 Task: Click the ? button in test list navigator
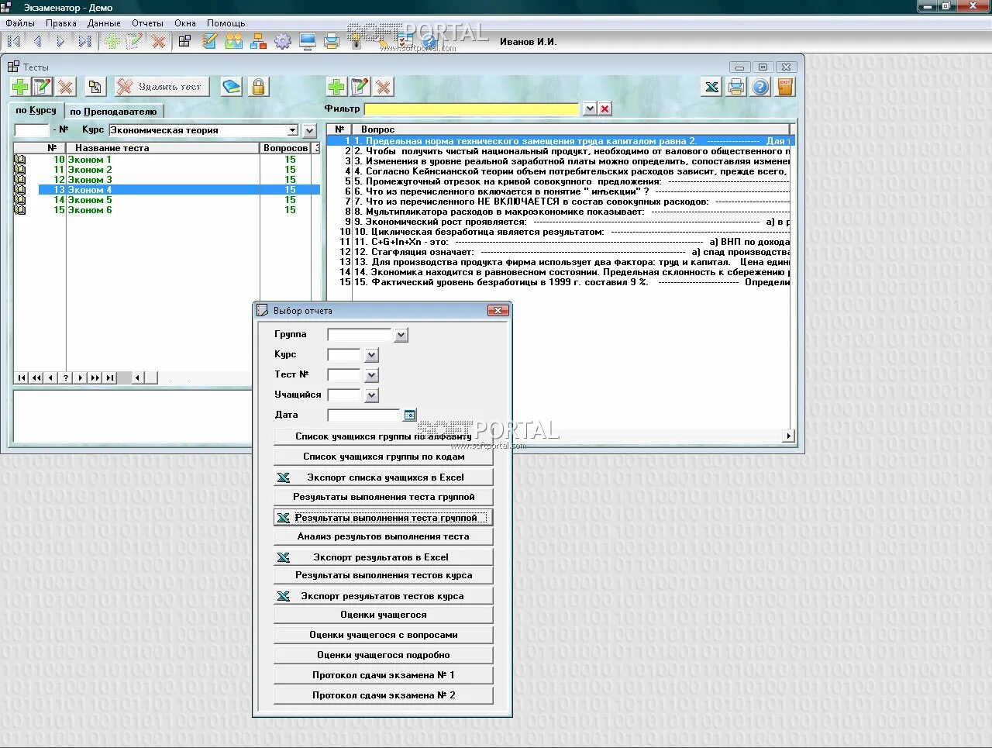pos(66,377)
